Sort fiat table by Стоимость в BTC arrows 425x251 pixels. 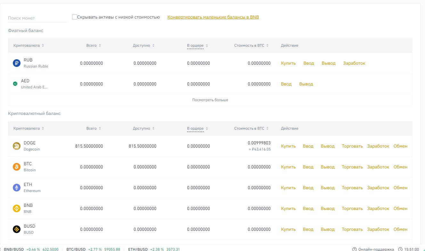tap(267, 45)
